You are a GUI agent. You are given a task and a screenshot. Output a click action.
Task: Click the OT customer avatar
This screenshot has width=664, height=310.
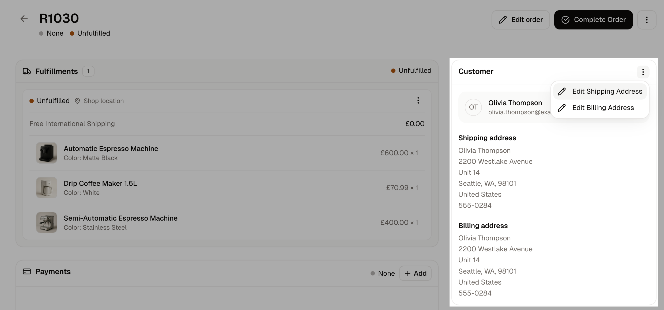[473, 107]
